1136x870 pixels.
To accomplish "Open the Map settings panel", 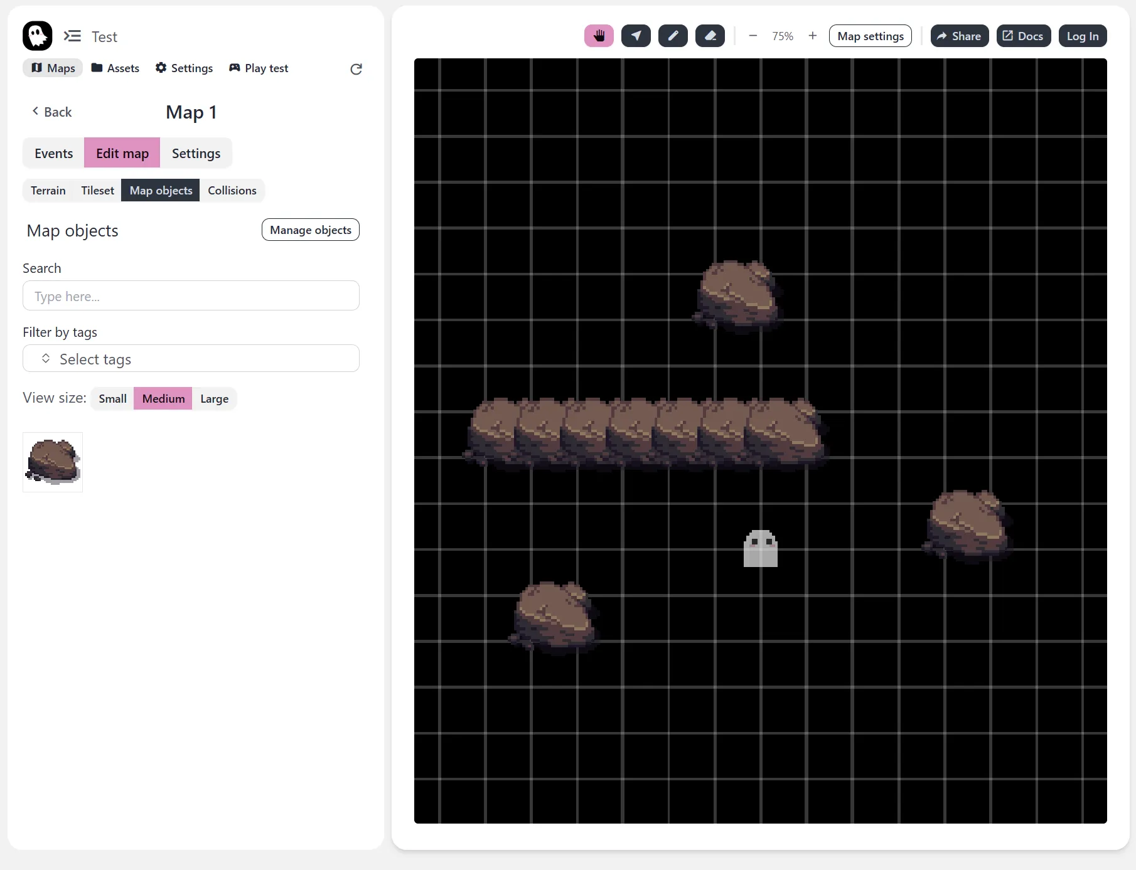I will [870, 36].
